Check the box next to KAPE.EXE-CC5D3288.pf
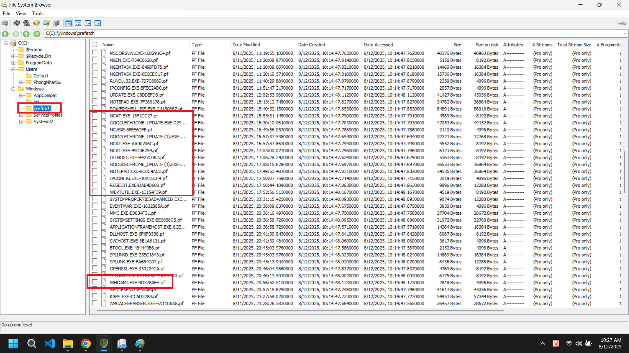The image size is (629, 353). 95,296
